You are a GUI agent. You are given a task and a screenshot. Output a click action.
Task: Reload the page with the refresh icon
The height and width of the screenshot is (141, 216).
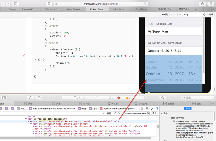tap(146, 4)
